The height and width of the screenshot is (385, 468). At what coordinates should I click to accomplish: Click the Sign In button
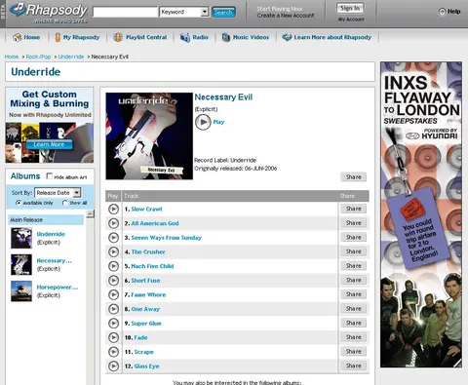click(x=350, y=9)
